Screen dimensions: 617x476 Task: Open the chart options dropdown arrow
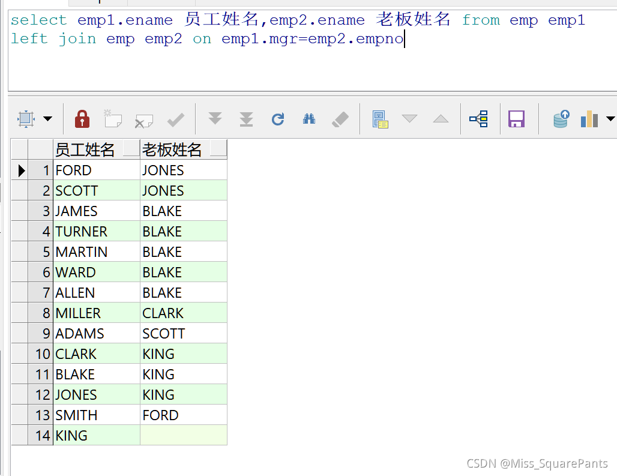coord(611,118)
